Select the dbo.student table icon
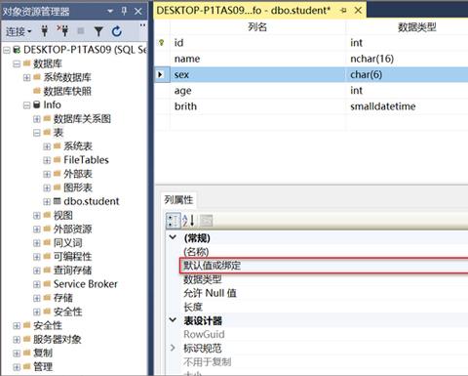Viewport: 468px width, 376px height. [x=57, y=201]
